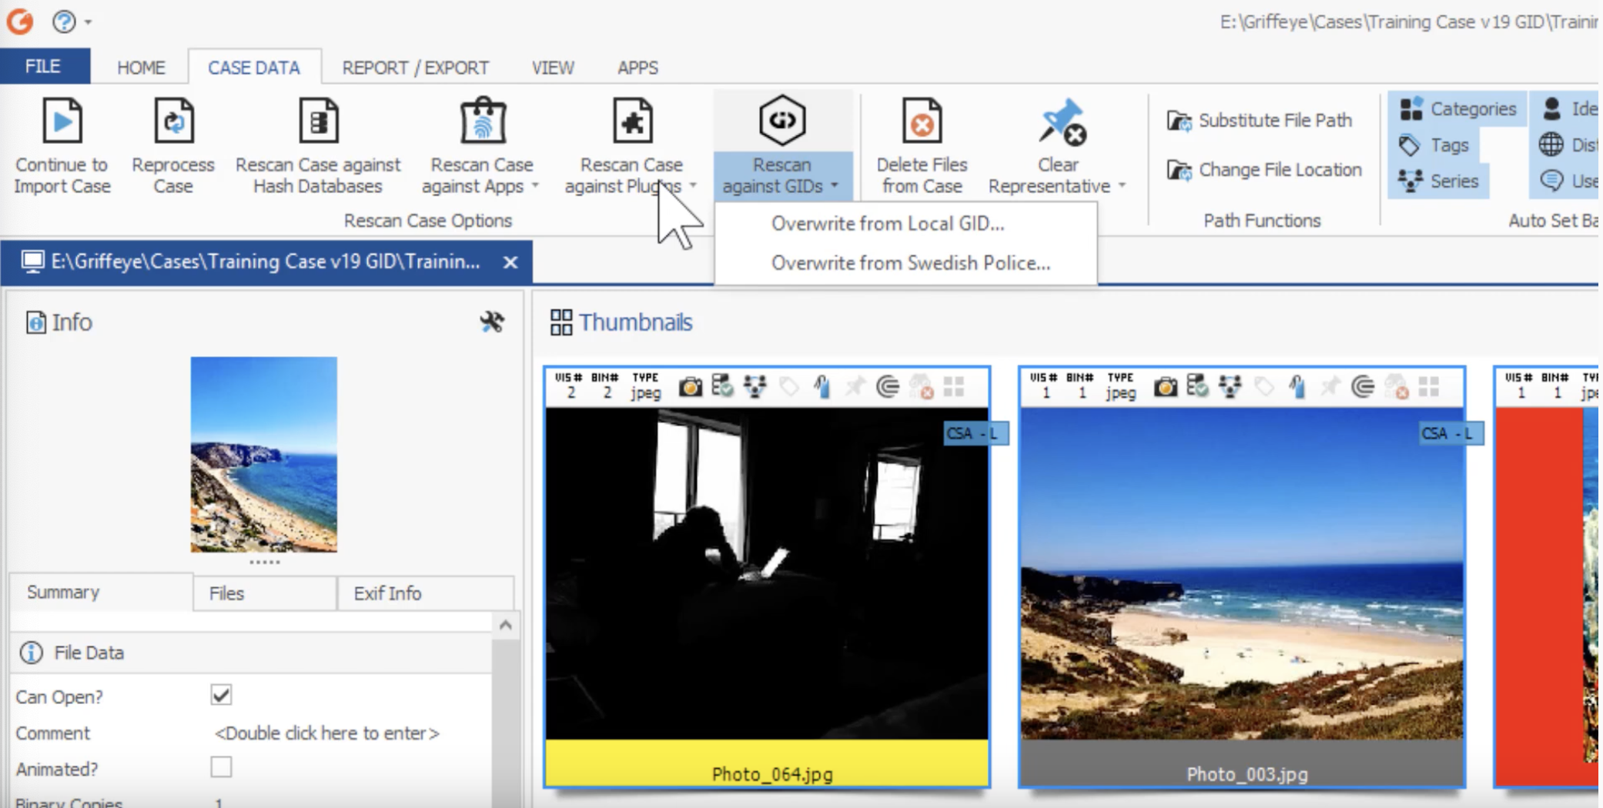Select the Photo_003.jpg beach thumbnail
This screenshot has height=808, width=1603.
[x=1241, y=574]
